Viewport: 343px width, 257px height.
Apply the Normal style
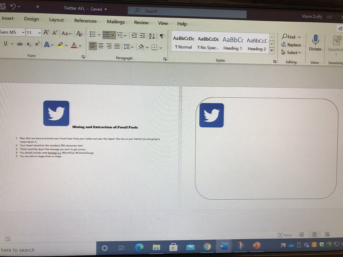click(x=184, y=43)
